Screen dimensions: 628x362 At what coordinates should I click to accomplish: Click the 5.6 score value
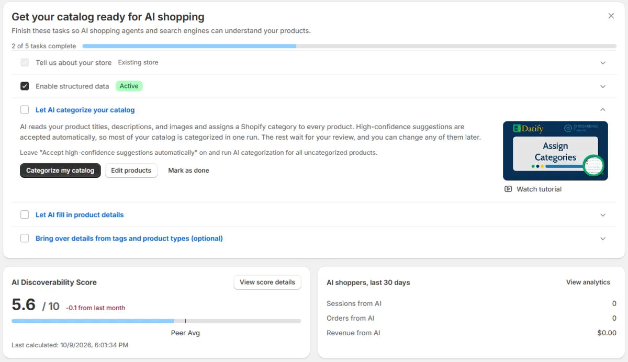tap(24, 304)
